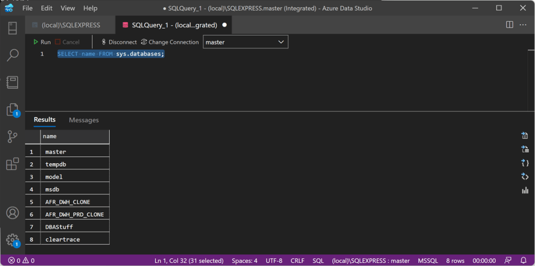Image resolution: width=535 pixels, height=266 pixels.
Task: Click the Disconnect button
Action: (119, 42)
